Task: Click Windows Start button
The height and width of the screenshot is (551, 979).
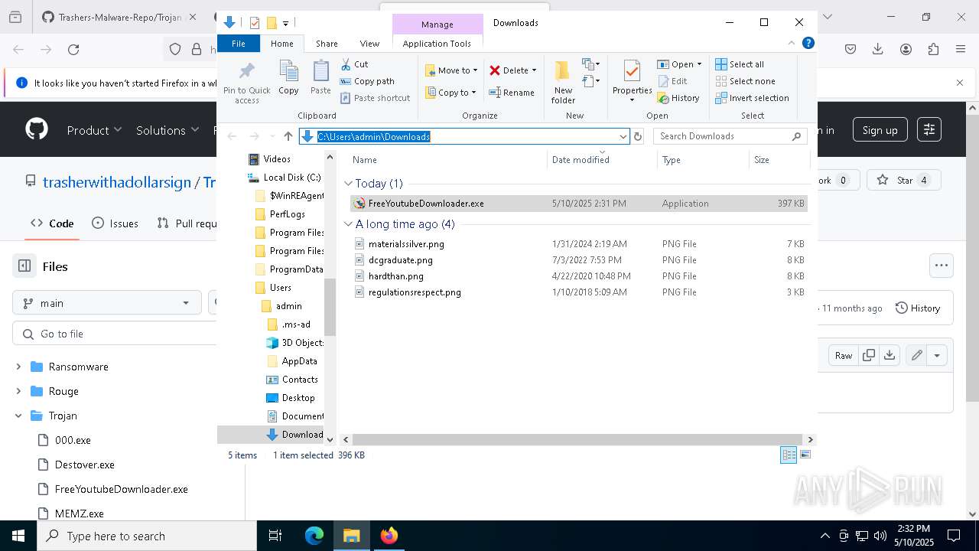Action: (x=18, y=536)
